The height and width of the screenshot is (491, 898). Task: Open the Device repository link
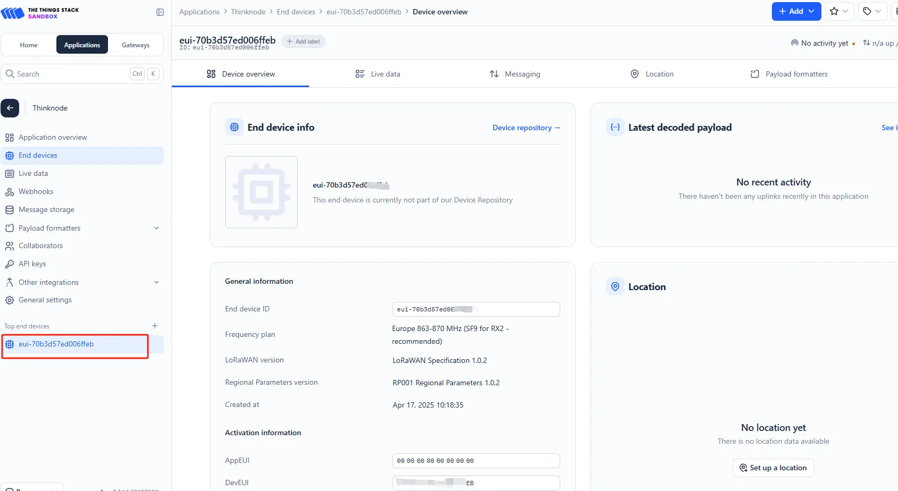pyautogui.click(x=526, y=128)
